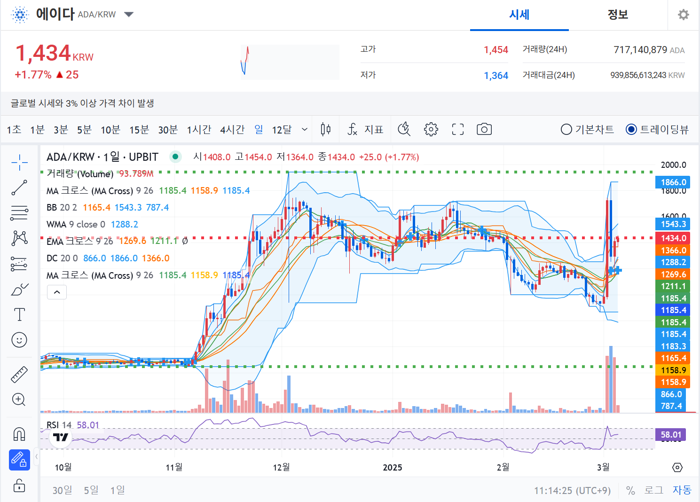Open the Fibonacci retracement tool
This screenshot has width=700, height=502.
tap(19, 213)
